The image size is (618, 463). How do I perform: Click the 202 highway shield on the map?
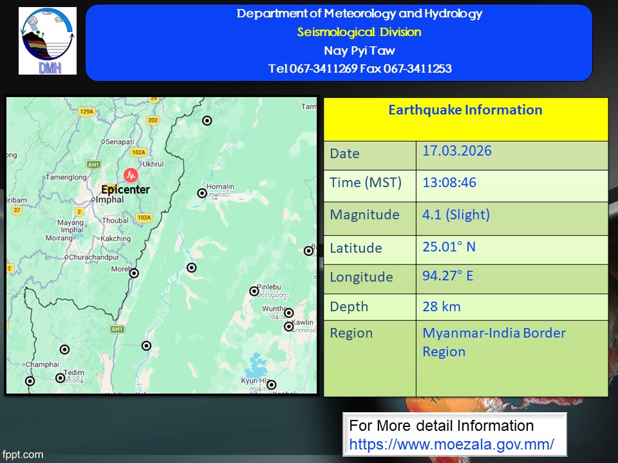click(x=153, y=120)
